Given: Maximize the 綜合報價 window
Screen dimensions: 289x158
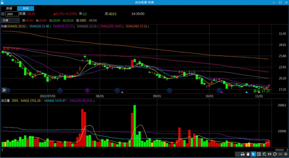Looking at the screenshot, I should point(280,2).
